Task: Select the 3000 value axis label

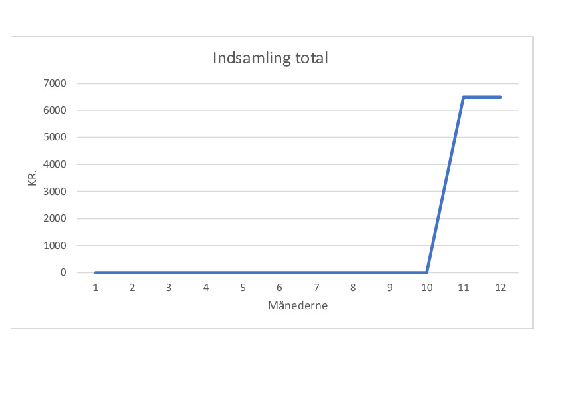Action: pyautogui.click(x=55, y=192)
